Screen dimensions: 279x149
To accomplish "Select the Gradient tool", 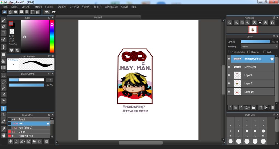I will 3,68.
